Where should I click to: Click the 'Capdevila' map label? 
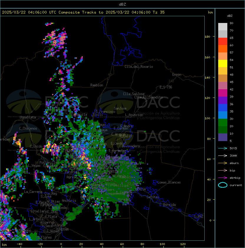click(x=79, y=115)
